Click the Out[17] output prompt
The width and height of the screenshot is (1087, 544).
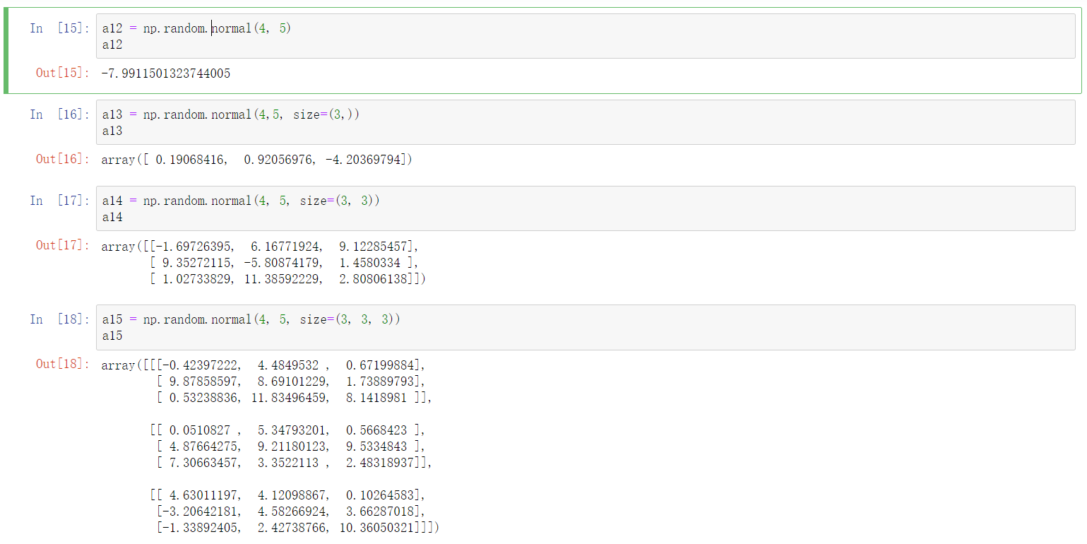coord(63,245)
